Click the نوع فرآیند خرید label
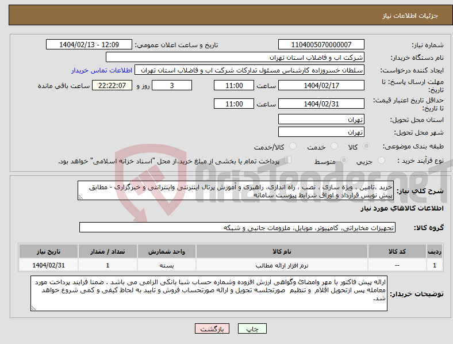The image size is (453, 344). (x=421, y=160)
